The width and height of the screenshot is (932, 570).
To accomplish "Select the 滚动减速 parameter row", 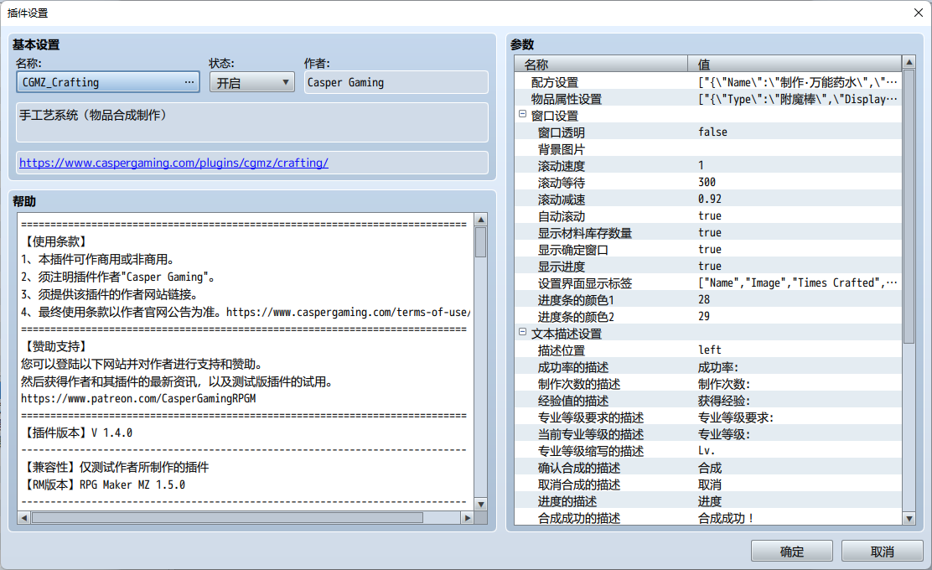I will click(708, 199).
